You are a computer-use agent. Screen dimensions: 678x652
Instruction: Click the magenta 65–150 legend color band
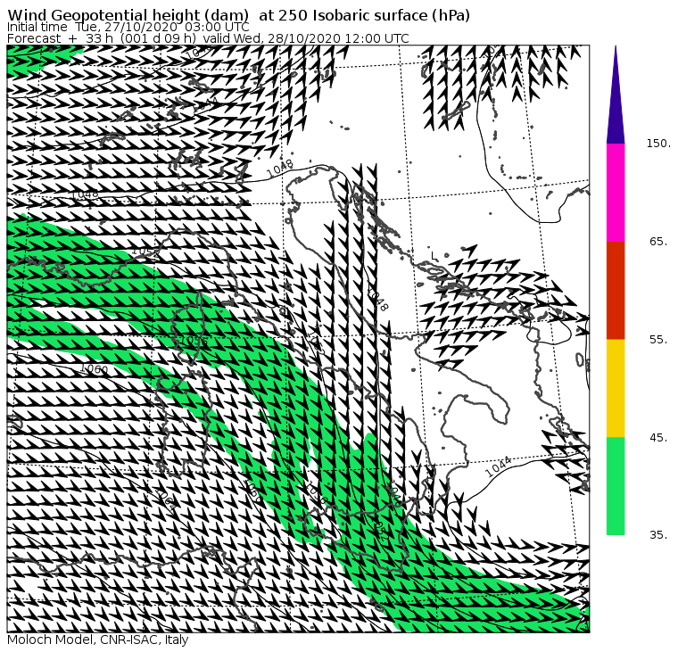coord(616,193)
